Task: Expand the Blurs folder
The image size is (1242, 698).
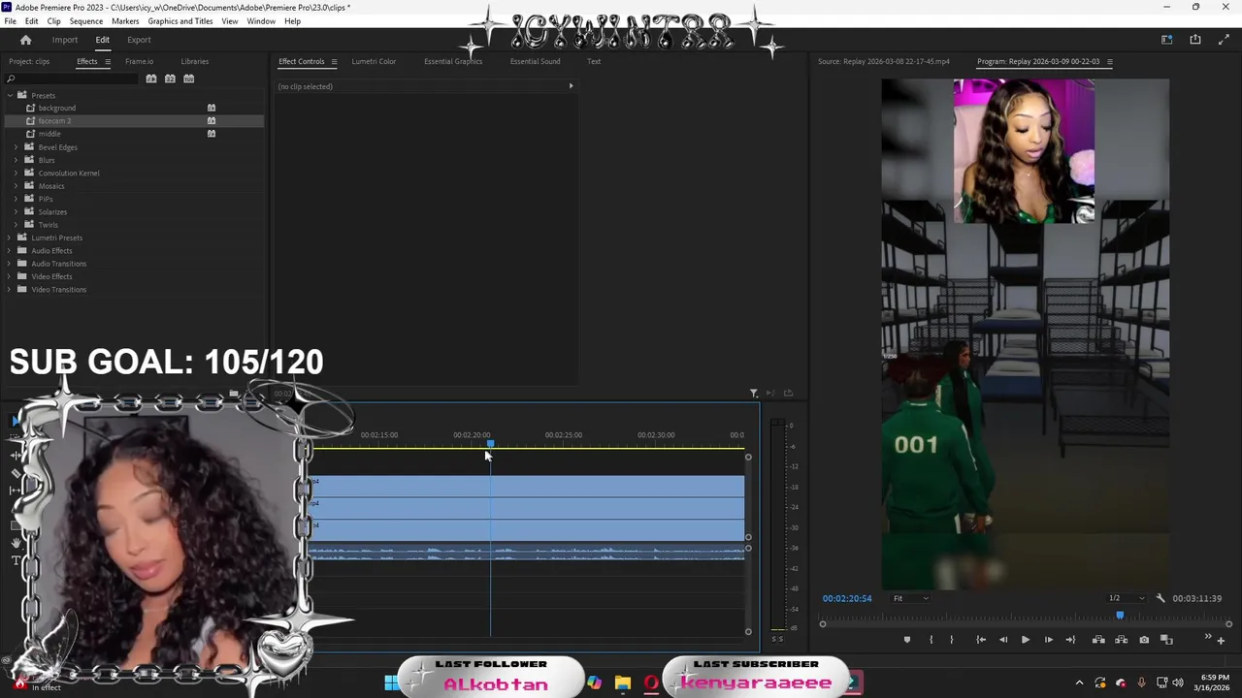Action: [x=16, y=160]
